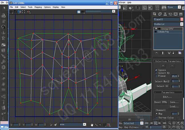The image size is (185, 130).
Task: Enable the Planar checkbox
Action: pyautogui.click(x=156, y=76)
